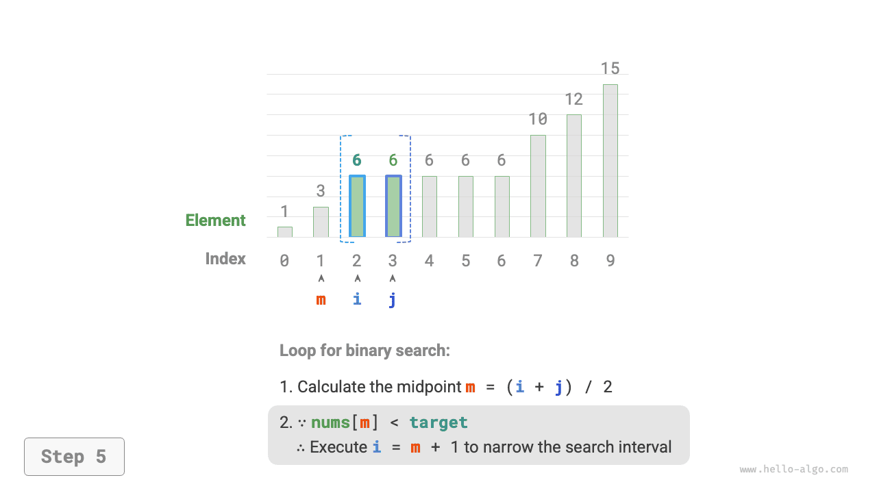Select the bar with value 10
This screenshot has width=877, height=493.
click(x=538, y=186)
